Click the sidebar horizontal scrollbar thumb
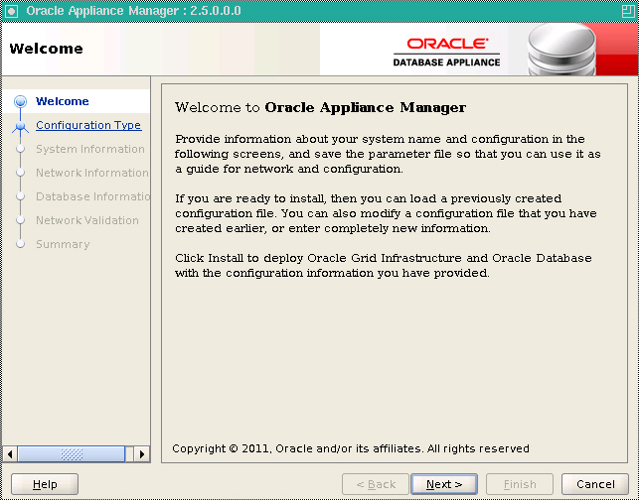 pos(72,453)
